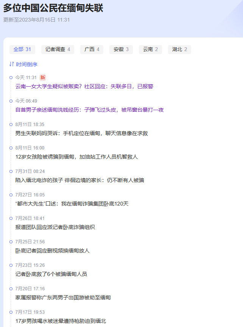Open 卧底记者回应删视频换缅甸放人 link
The height and width of the screenshot is (327, 243).
point(52,251)
